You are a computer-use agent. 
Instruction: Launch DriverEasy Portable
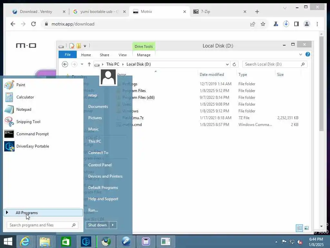43,146
